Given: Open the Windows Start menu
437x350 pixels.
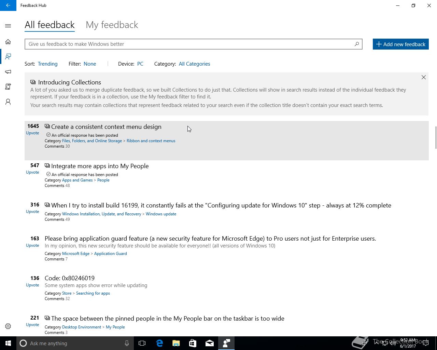Looking at the screenshot, I should [x=8, y=343].
